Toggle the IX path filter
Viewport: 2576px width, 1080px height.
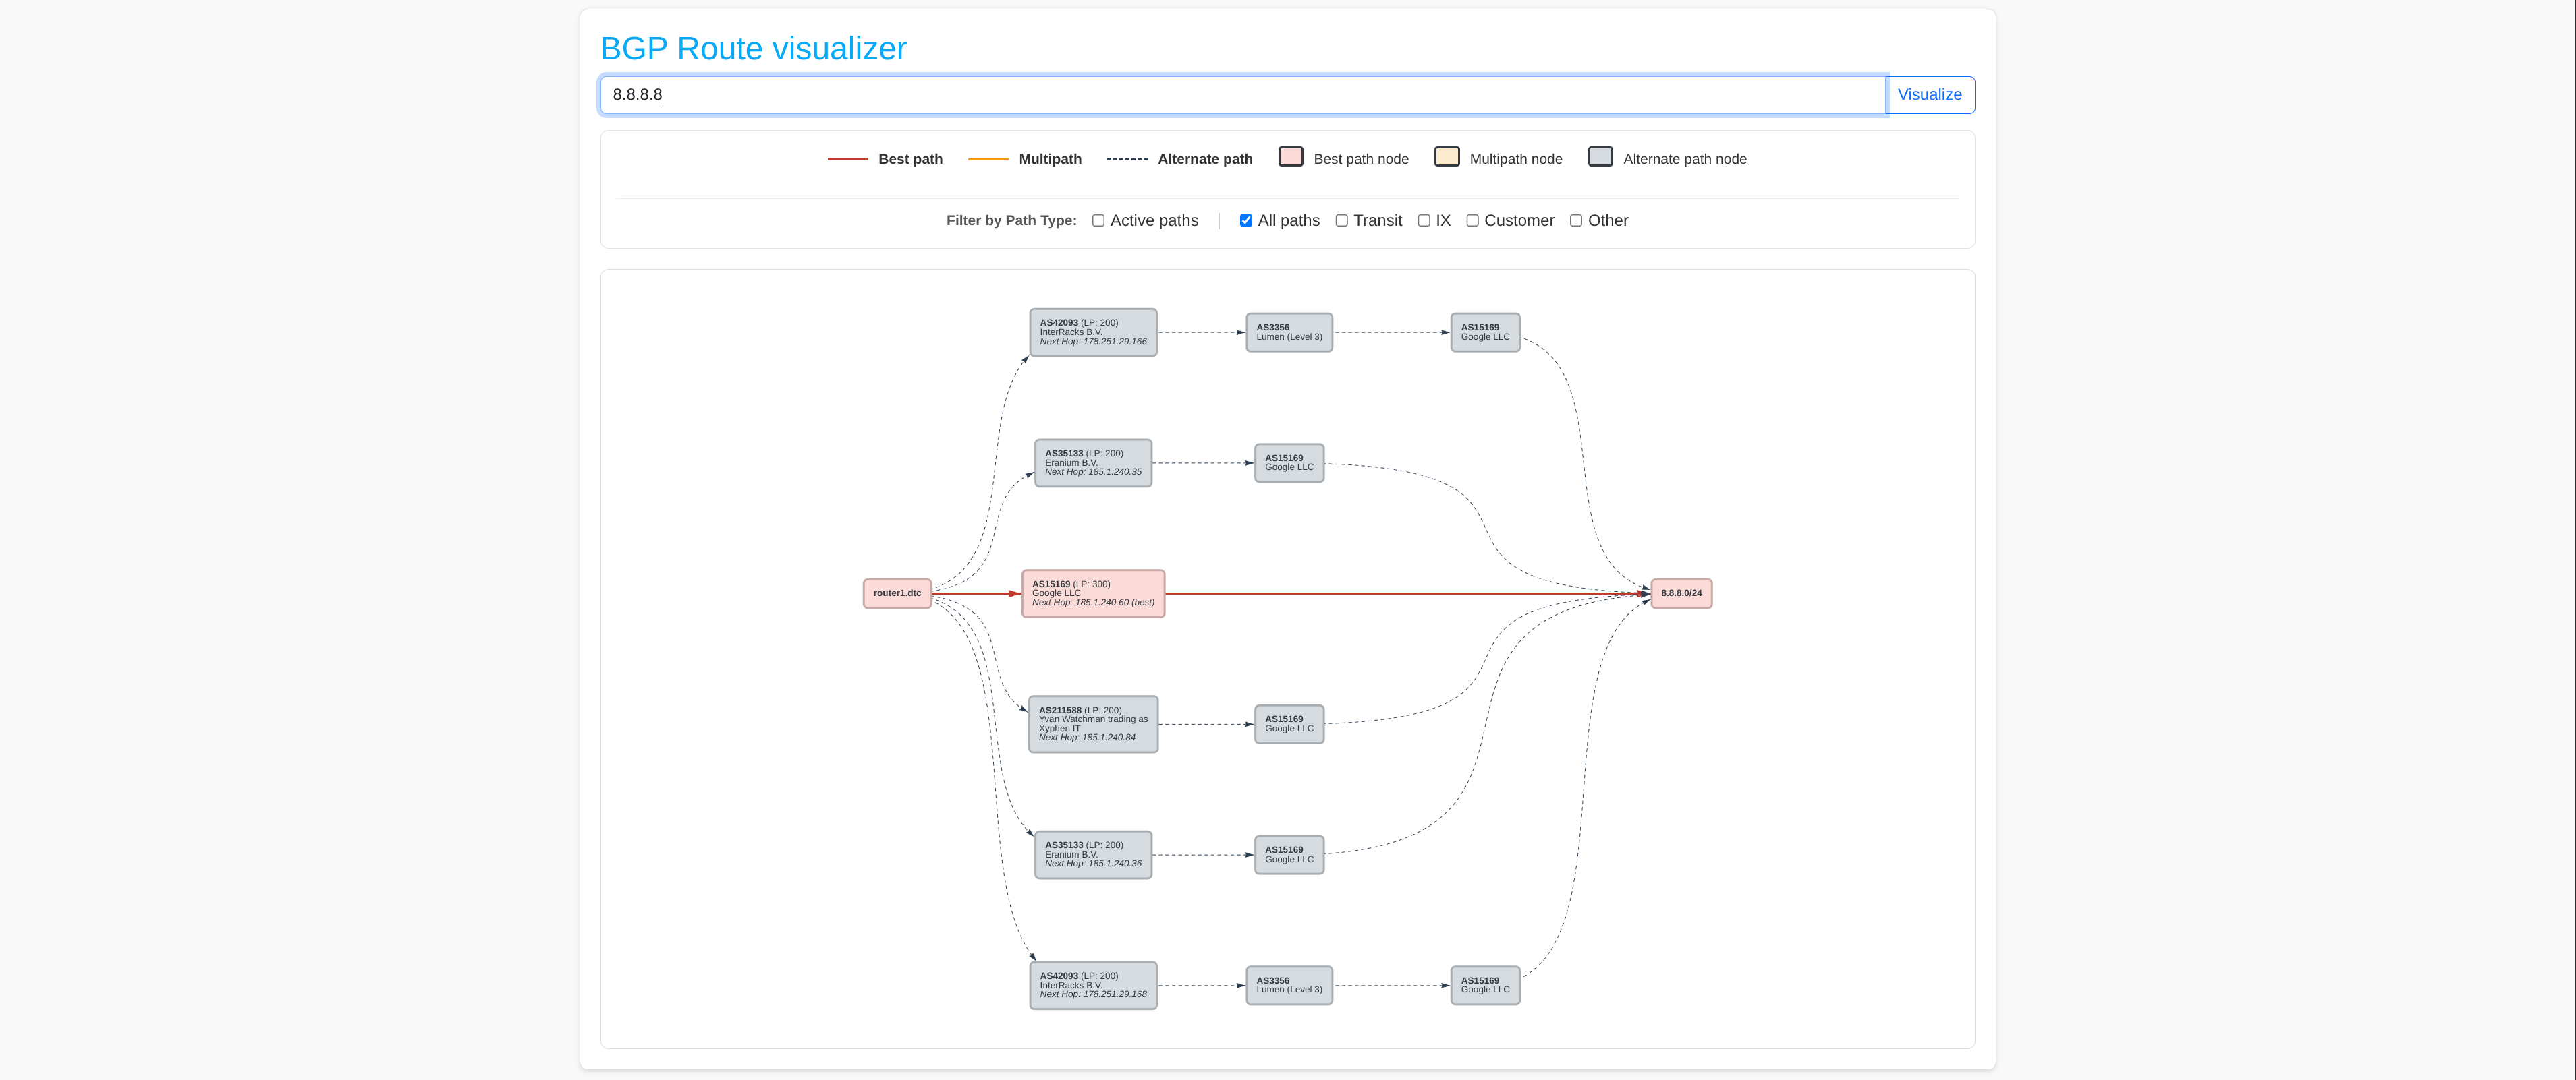(1423, 221)
